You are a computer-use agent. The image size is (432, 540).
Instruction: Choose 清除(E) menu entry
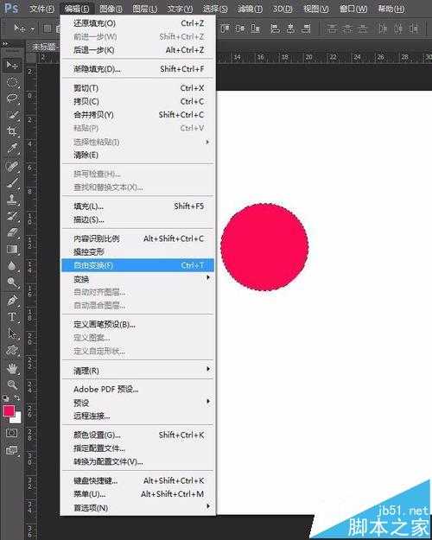[137, 155]
